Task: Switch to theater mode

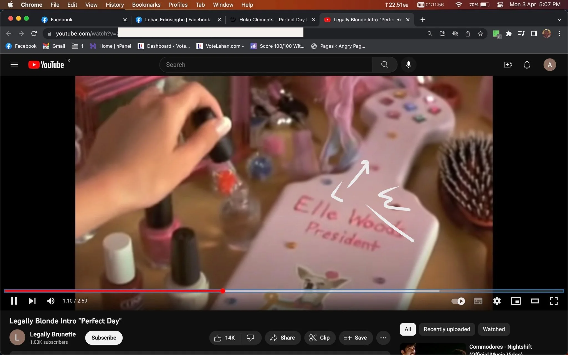Action: [535, 301]
